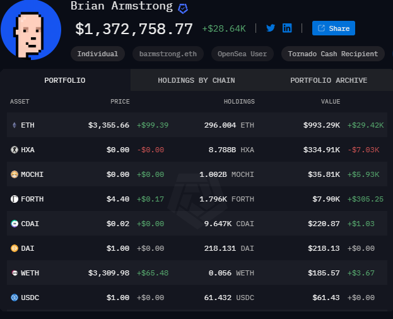393x319 pixels.
Task: Click the CryptoPunk profile avatar
Action: pyautogui.click(x=31, y=30)
